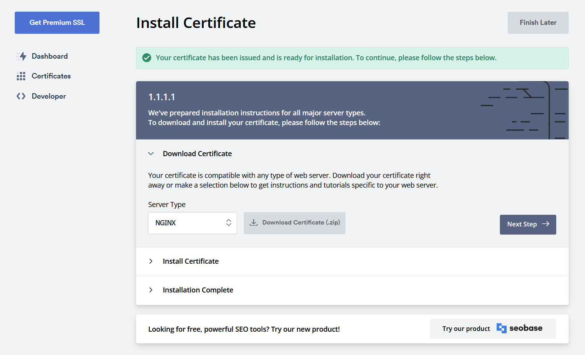
Task: Click the green success checkmark icon
Action: point(147,58)
